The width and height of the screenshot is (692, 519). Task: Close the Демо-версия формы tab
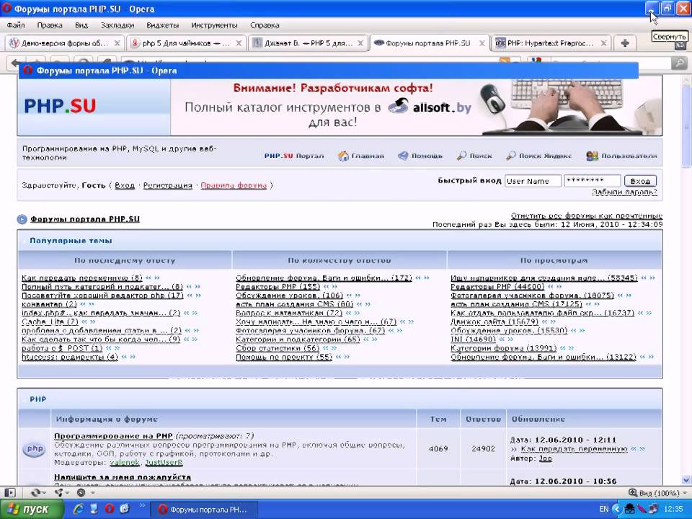point(117,43)
